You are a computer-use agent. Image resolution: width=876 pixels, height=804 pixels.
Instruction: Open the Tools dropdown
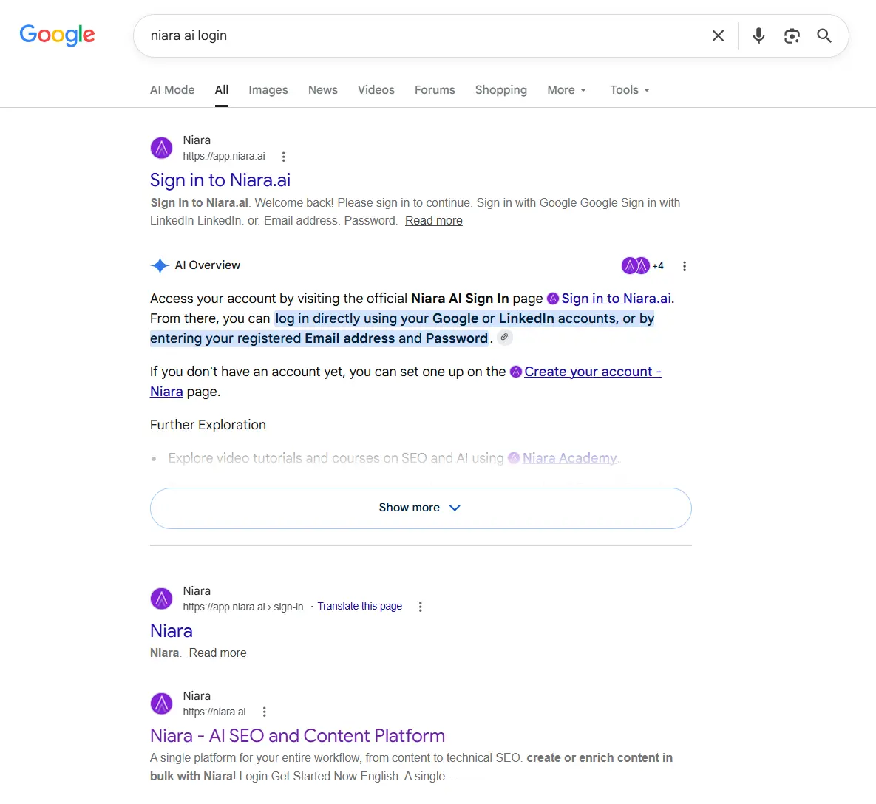630,90
